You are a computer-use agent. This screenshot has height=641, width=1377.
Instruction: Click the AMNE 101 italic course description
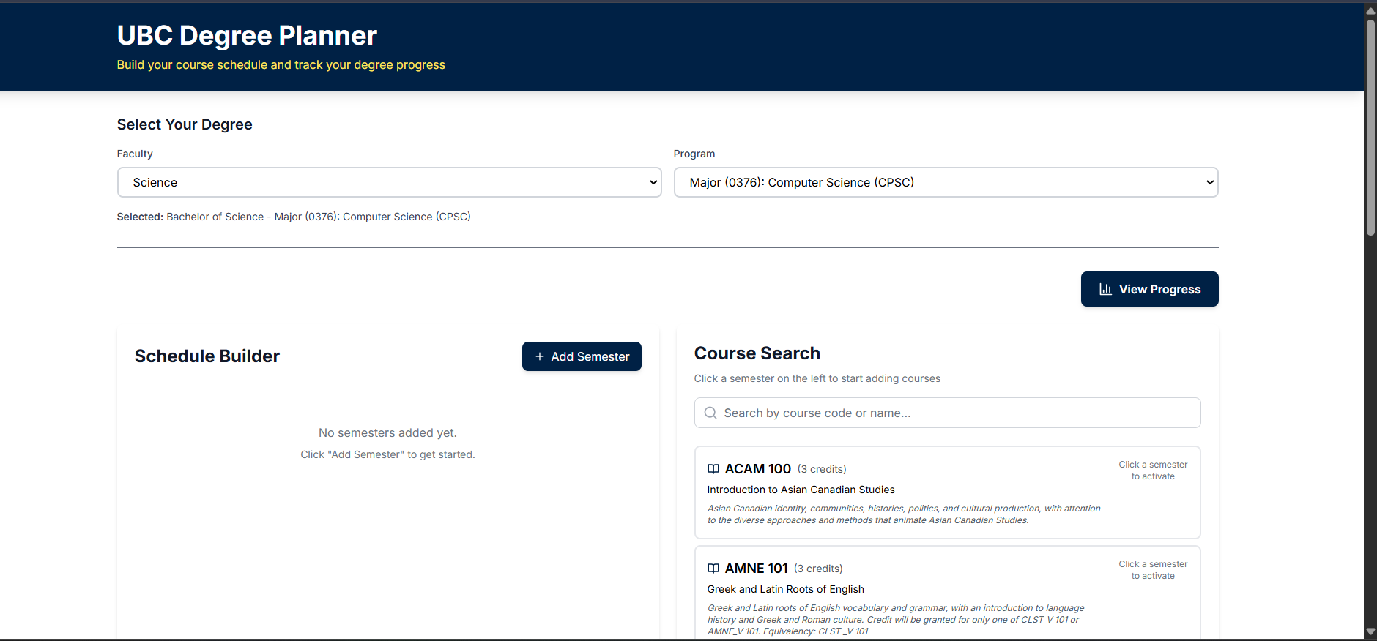896,620
